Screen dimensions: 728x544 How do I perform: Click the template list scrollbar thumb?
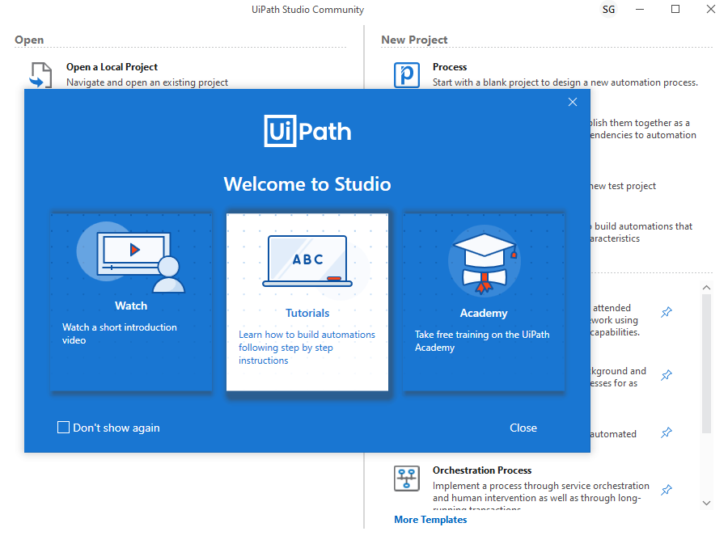(x=706, y=364)
